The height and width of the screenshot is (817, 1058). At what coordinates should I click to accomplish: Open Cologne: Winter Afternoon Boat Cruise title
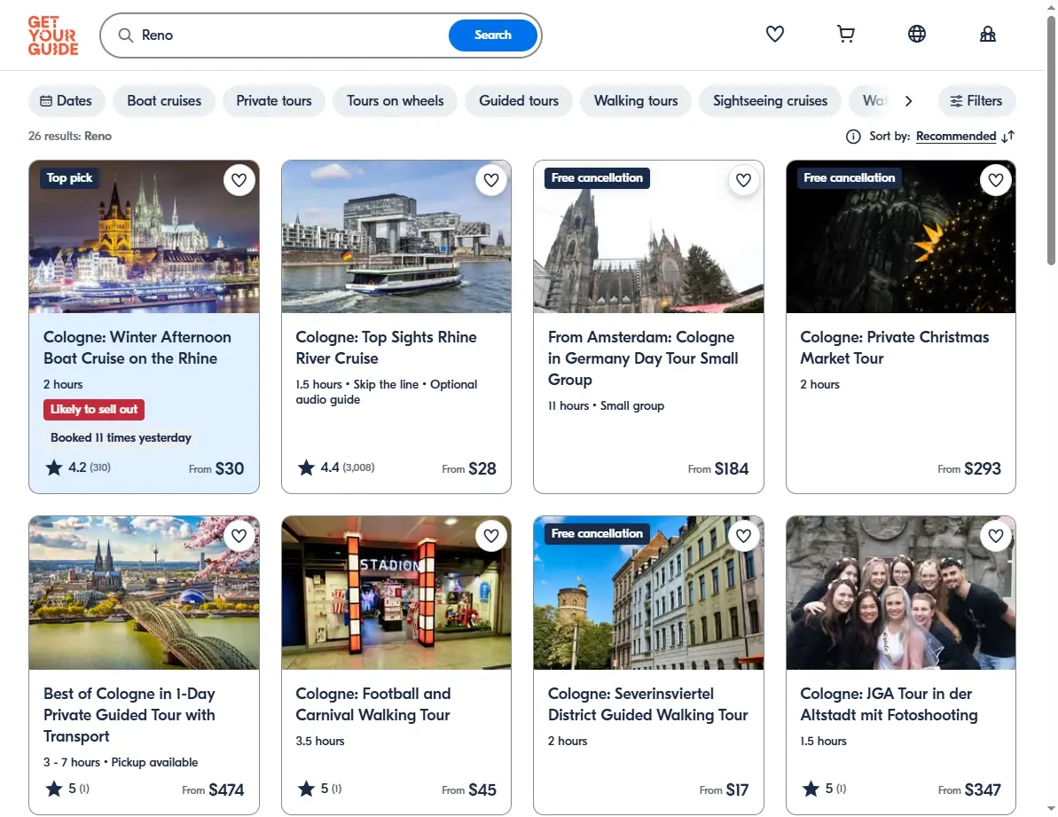pos(137,348)
